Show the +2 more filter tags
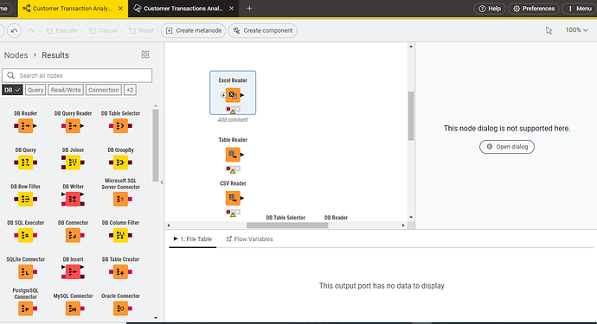The height and width of the screenshot is (324, 597). click(x=130, y=90)
